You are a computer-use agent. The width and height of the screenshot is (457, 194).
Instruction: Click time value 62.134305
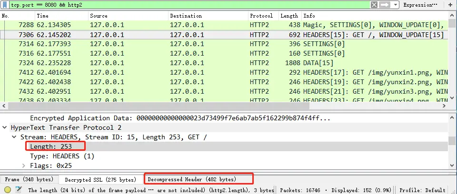pos(54,25)
